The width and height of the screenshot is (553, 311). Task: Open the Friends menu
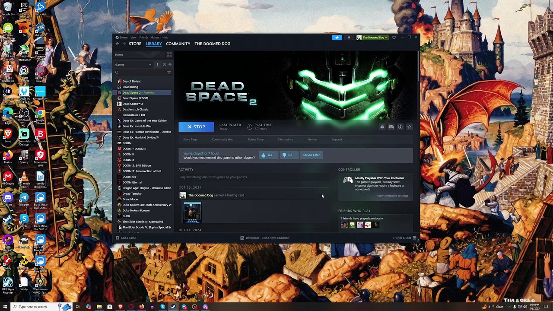point(143,38)
